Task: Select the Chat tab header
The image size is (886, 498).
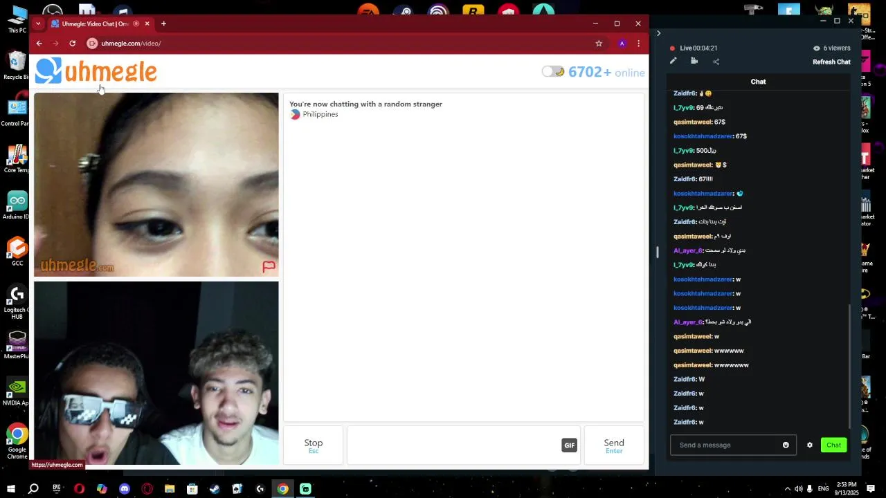Action: tap(758, 82)
